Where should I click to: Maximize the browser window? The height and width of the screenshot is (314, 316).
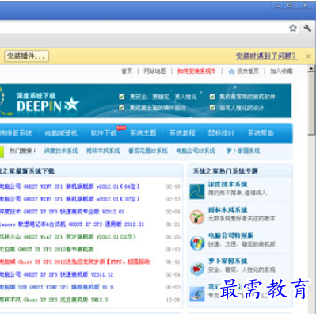[290, 6]
